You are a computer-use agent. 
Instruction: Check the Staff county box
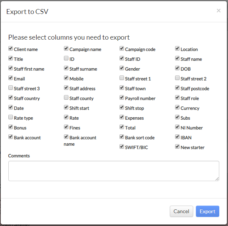click(66, 97)
